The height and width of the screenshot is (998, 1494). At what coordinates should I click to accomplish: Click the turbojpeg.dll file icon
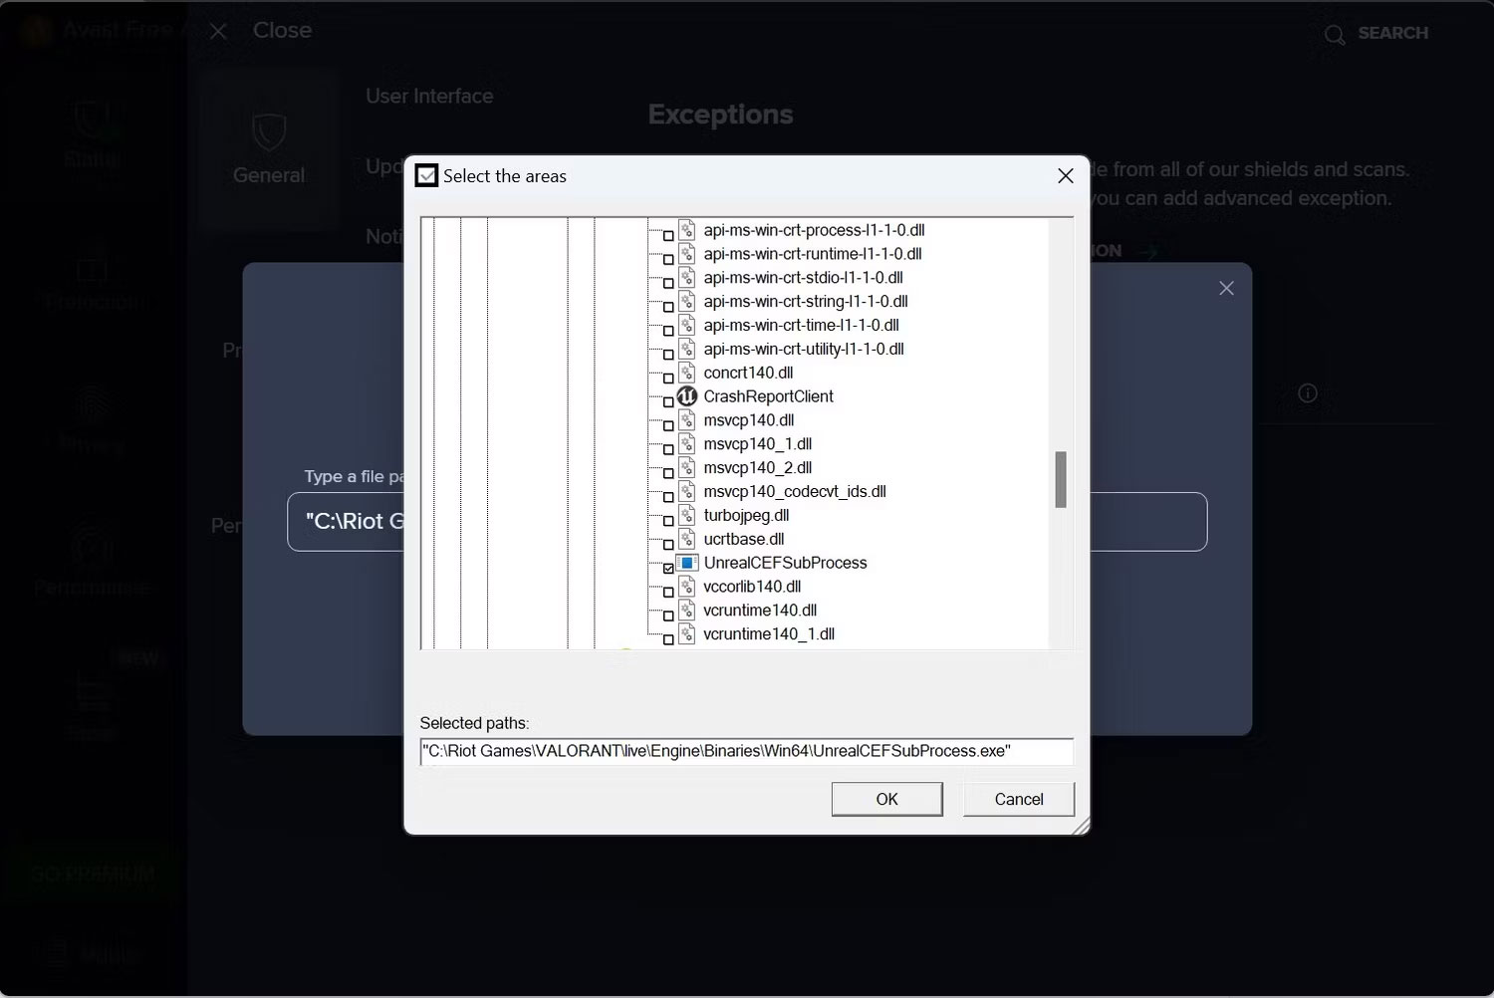tap(687, 515)
